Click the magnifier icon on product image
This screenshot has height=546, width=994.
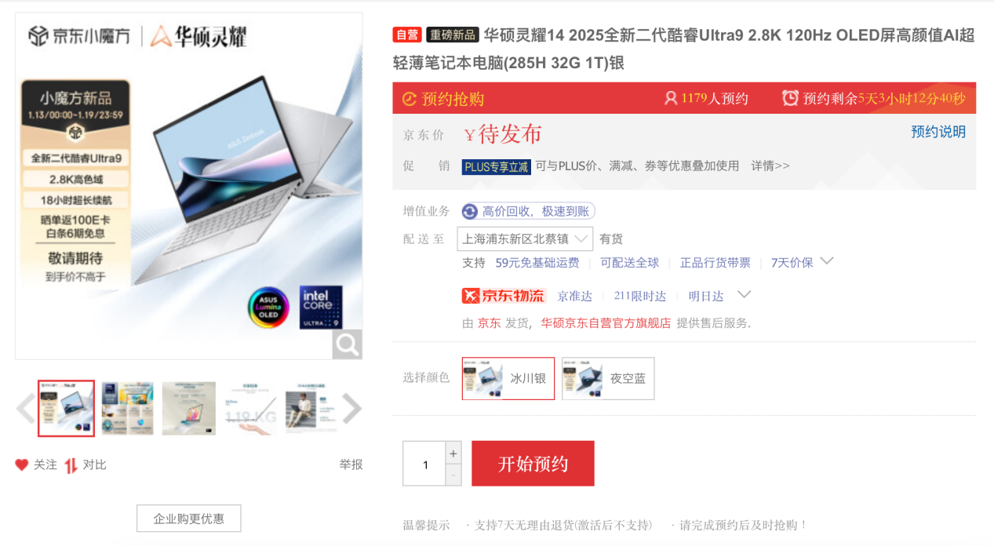coord(347,344)
